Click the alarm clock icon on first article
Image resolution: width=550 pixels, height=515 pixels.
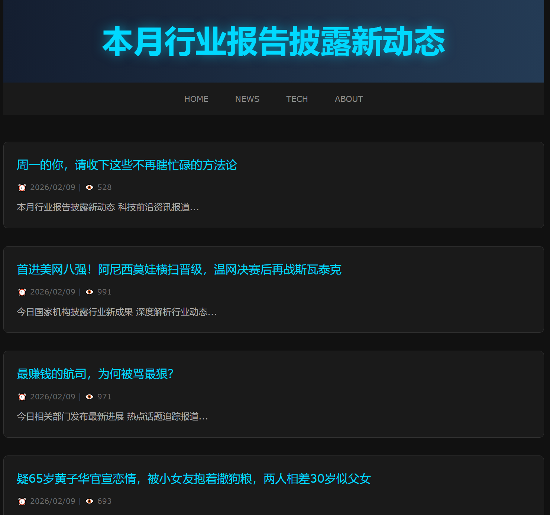coord(22,187)
